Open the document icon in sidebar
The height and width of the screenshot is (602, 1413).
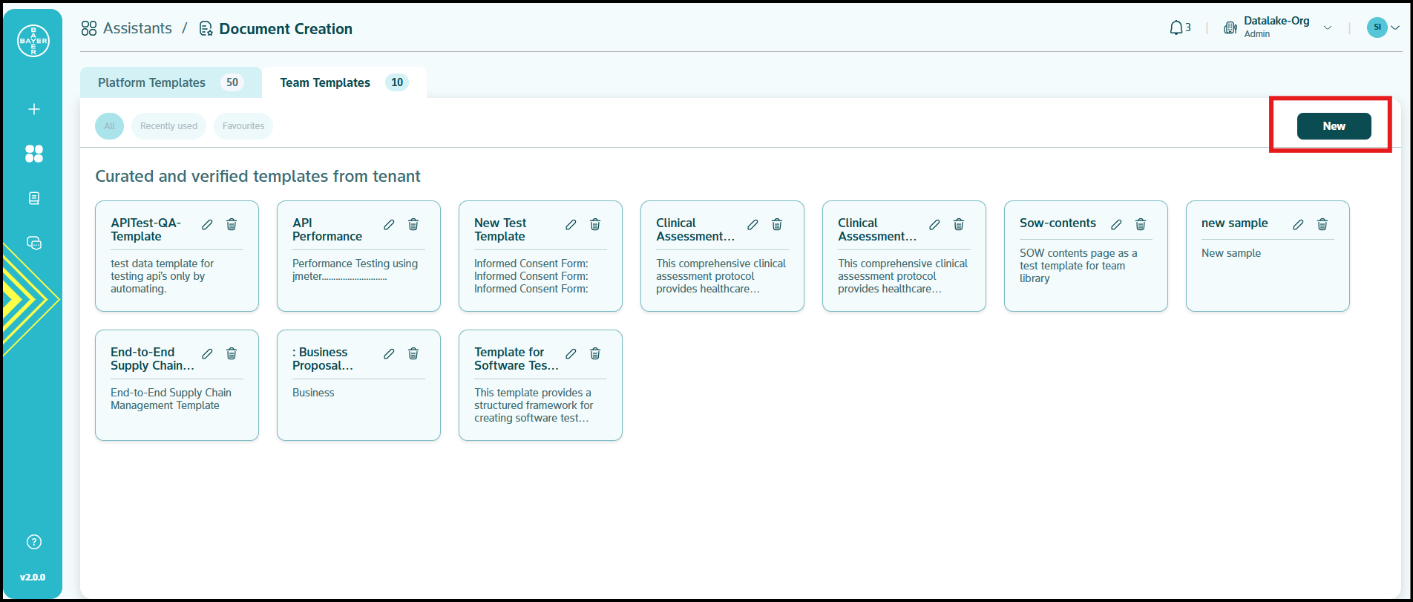33,198
